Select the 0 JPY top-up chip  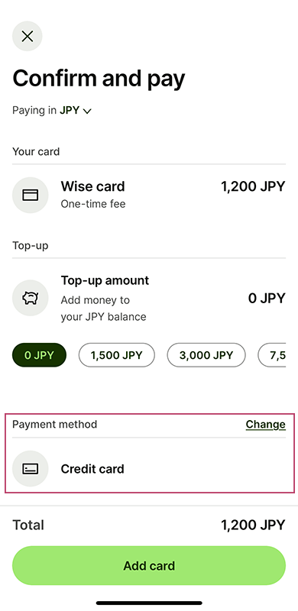point(40,355)
